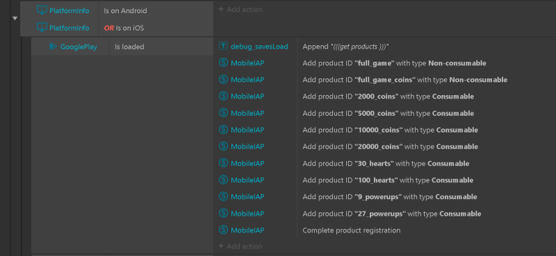Select the 'Add product ID 10000_coins' action
556x256 pixels.
point(390,130)
